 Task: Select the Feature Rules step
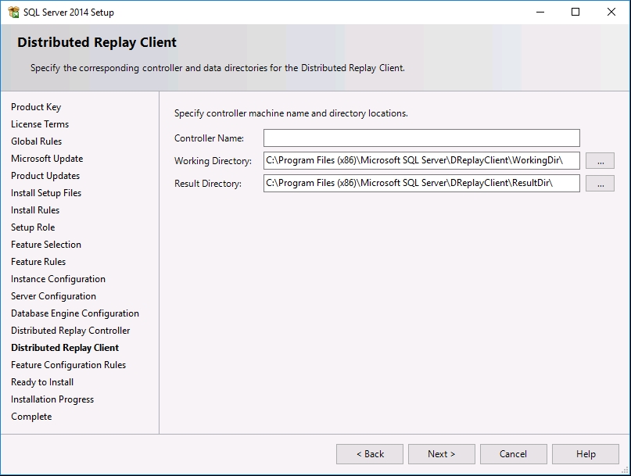38,262
